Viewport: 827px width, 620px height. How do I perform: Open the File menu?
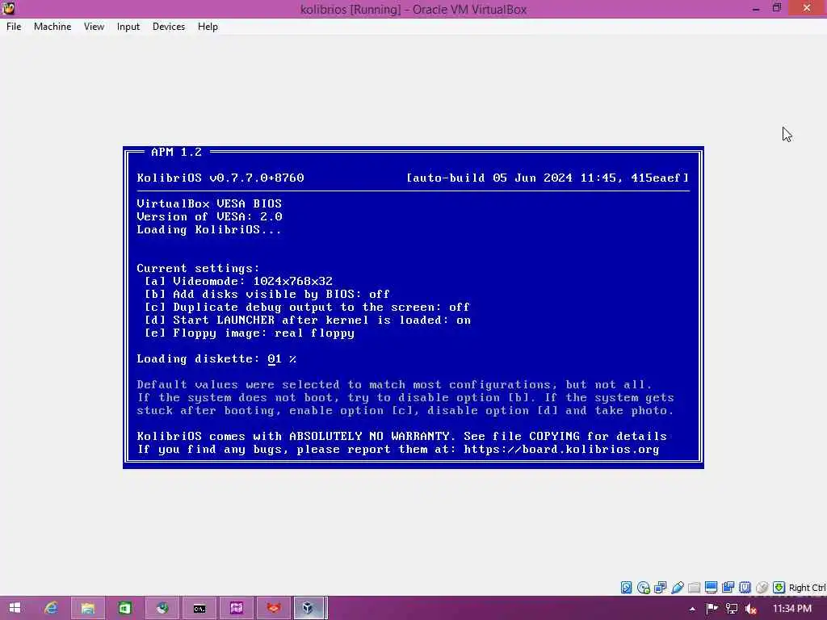(14, 27)
